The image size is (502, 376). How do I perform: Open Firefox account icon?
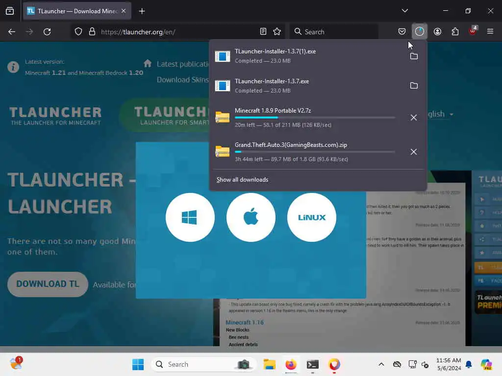(437, 31)
